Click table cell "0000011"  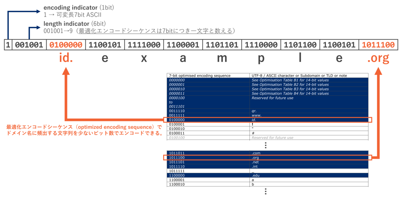176,93
